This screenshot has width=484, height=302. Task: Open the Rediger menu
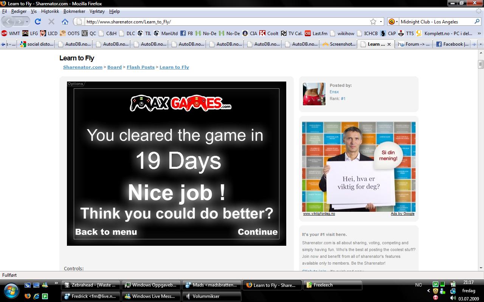(x=19, y=11)
